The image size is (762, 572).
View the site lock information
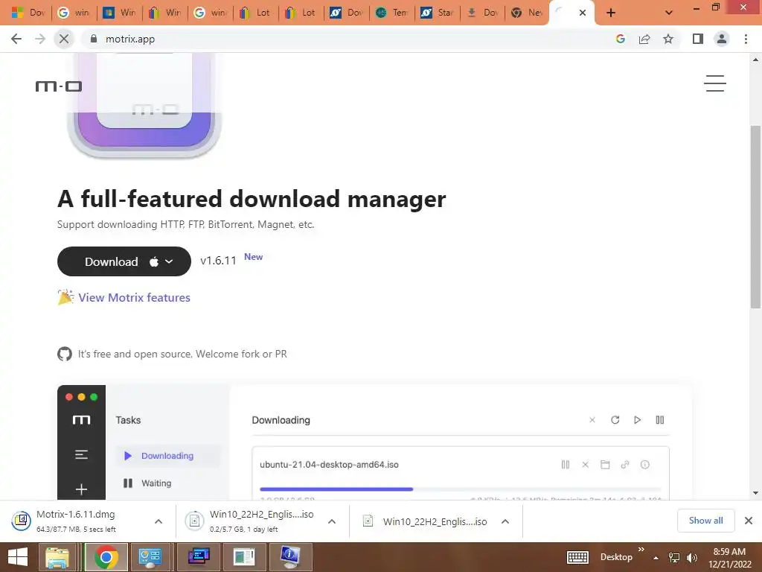click(x=94, y=39)
